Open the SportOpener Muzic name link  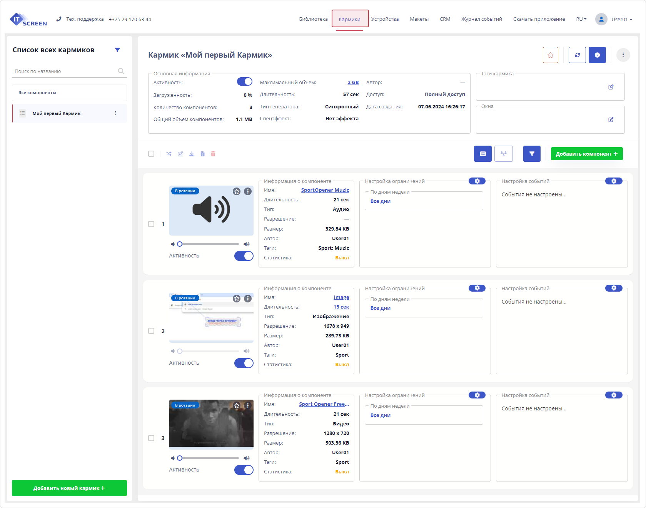[x=325, y=190]
